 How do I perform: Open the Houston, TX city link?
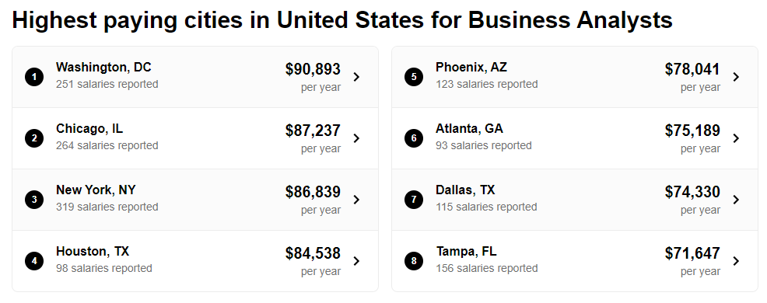click(93, 252)
